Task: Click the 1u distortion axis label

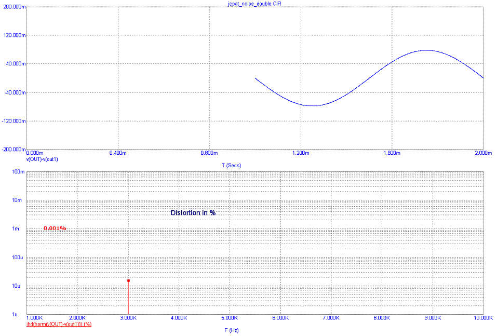Action: pyautogui.click(x=15, y=314)
